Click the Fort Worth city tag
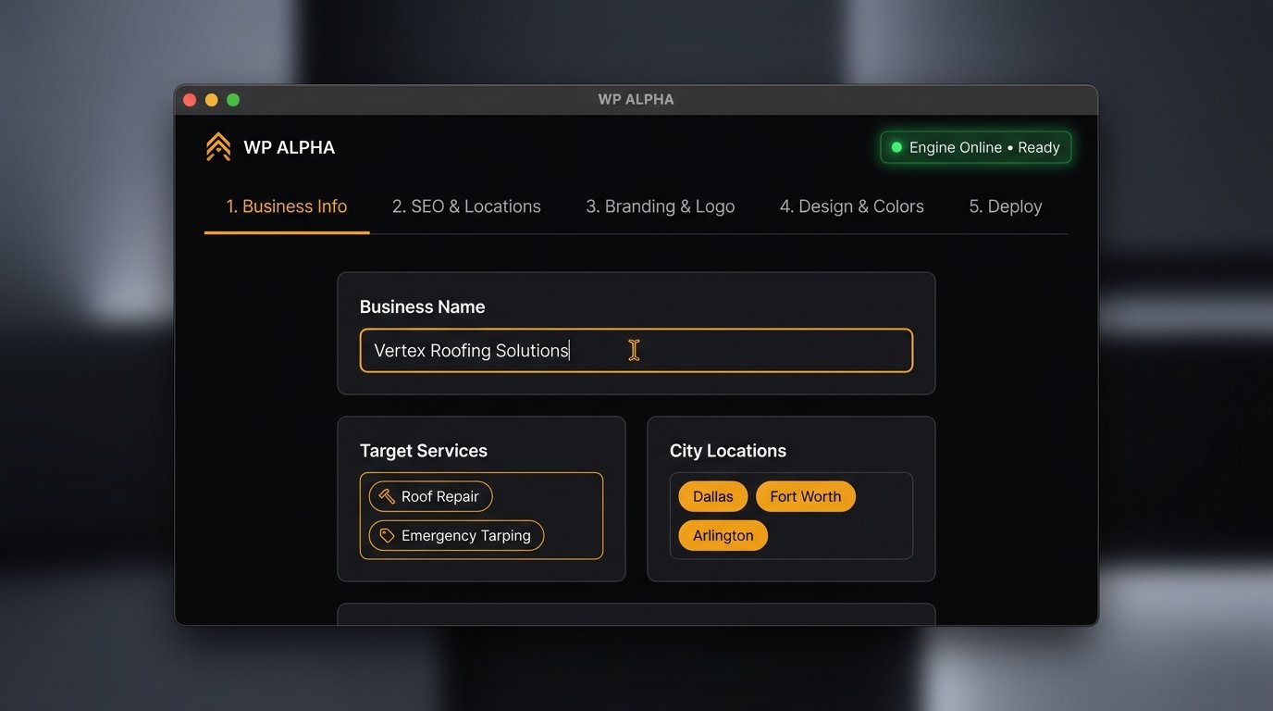The width and height of the screenshot is (1273, 711). coord(806,496)
